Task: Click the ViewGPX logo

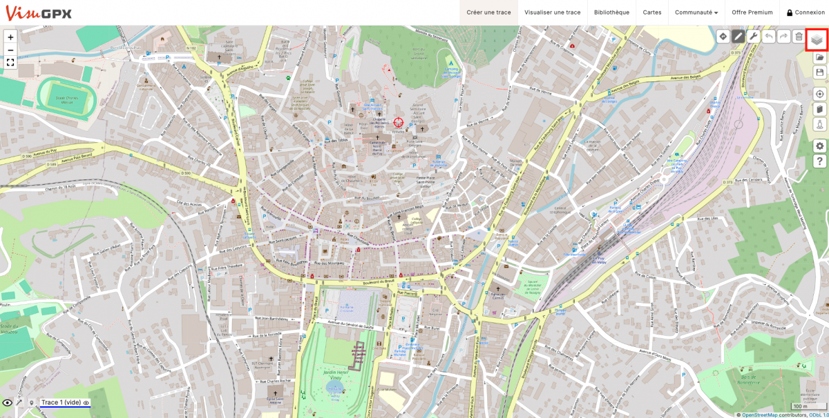Action: pyautogui.click(x=39, y=12)
